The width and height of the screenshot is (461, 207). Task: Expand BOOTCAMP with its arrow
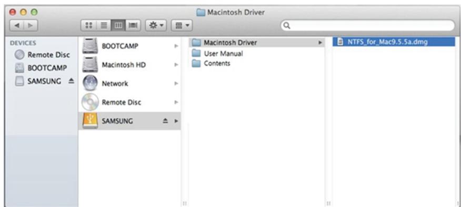click(176, 46)
